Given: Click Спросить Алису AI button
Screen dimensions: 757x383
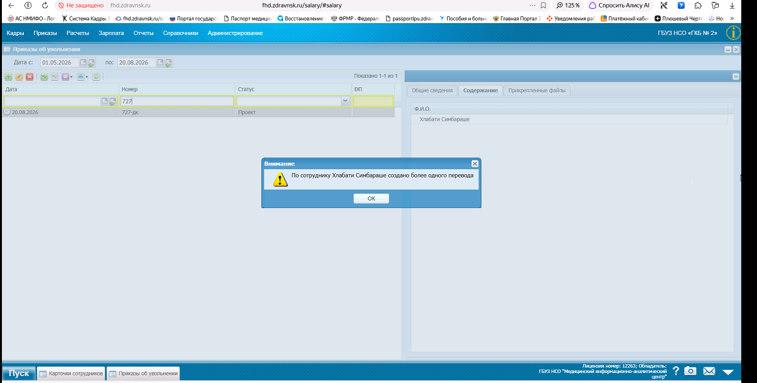Looking at the screenshot, I should coord(619,5).
